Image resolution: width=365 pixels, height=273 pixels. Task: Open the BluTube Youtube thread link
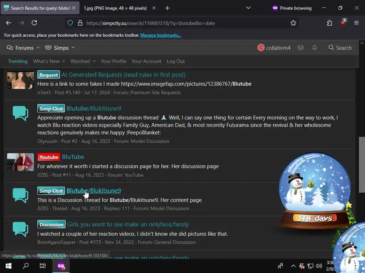click(73, 157)
